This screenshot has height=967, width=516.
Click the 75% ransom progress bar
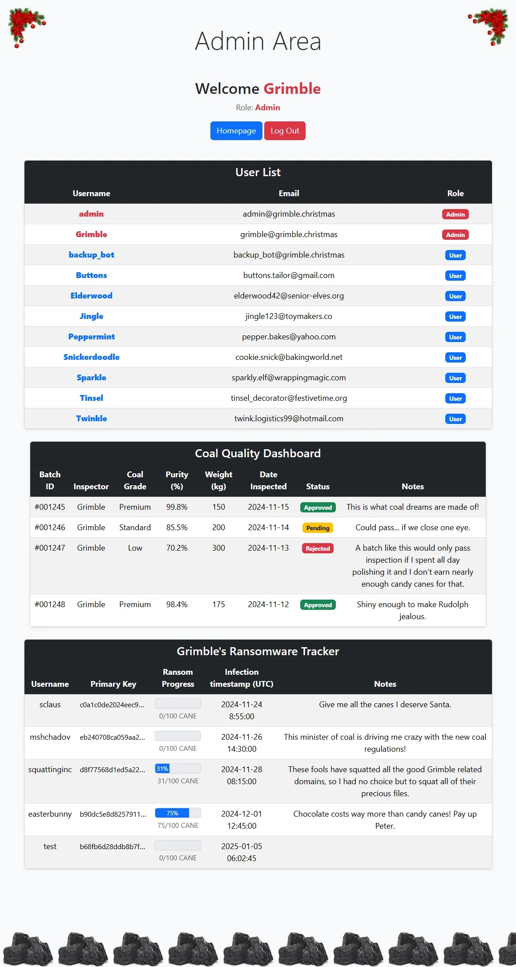[x=177, y=813]
